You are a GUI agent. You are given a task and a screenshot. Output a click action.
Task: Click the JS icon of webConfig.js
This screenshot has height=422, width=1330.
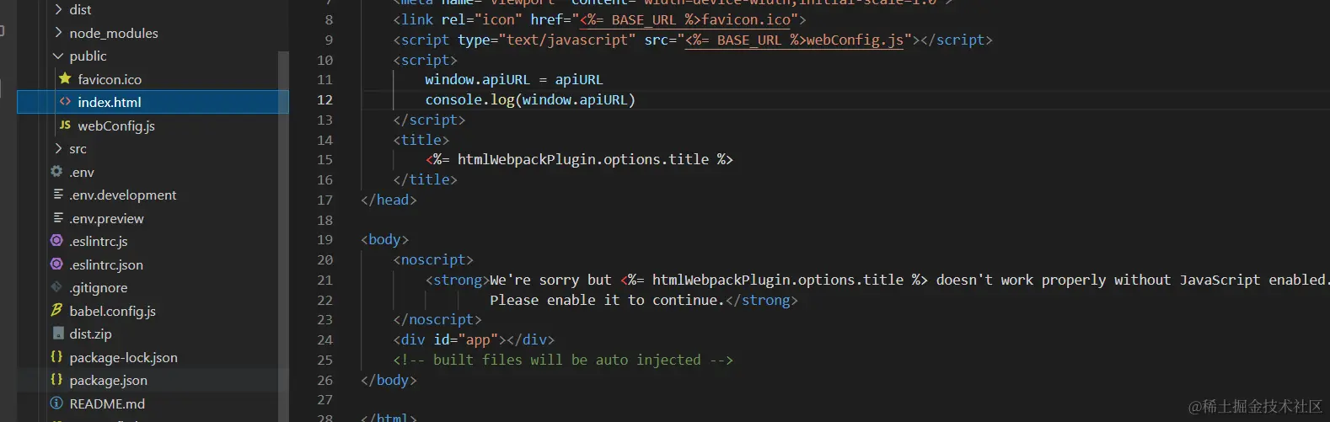(65, 125)
